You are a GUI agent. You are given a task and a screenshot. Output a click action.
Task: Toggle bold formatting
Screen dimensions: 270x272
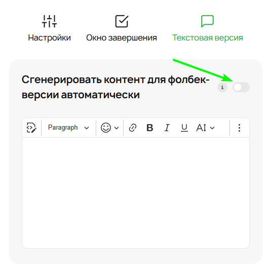150,128
